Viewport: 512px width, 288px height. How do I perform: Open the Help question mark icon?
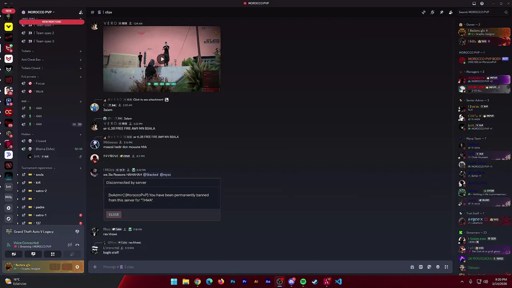482,3
